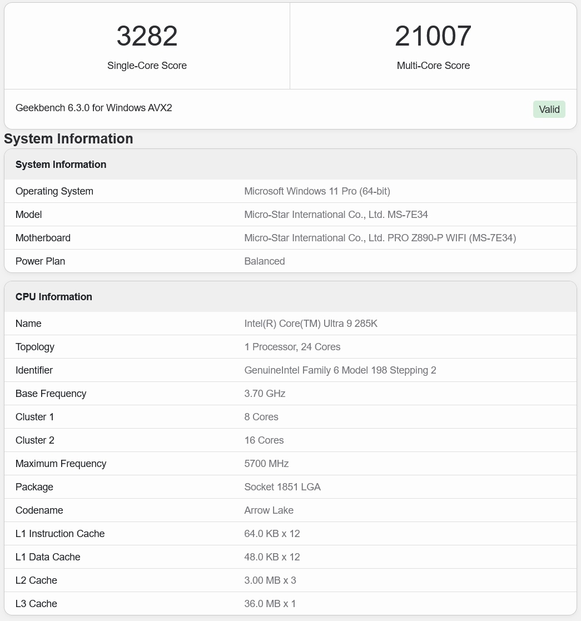581x621 pixels.
Task: Click the CPU Information table header
Action: 54,297
